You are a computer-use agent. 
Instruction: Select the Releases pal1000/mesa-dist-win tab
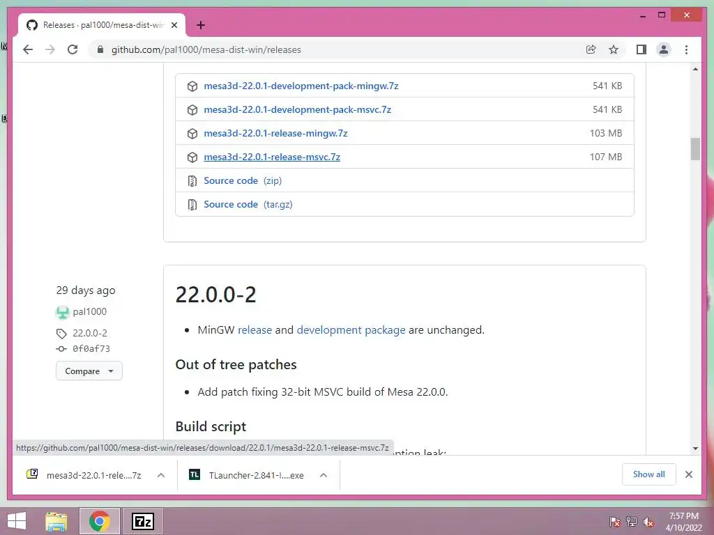(x=102, y=25)
